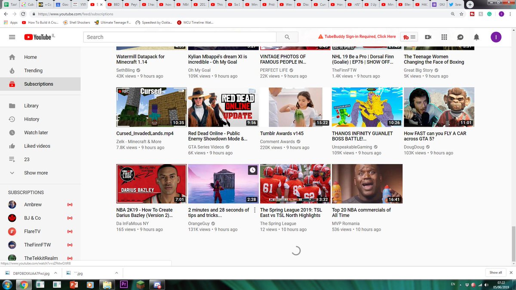Screen dimensions: 516x290
Task: Open Premiere Pro from the taskbar
Action: pos(124,284)
